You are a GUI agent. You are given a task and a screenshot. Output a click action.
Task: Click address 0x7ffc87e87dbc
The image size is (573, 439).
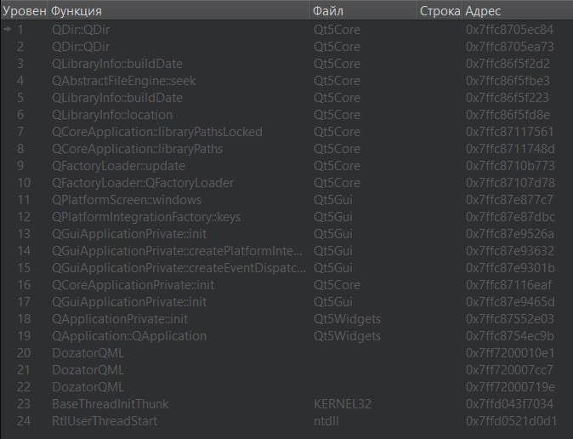point(510,217)
